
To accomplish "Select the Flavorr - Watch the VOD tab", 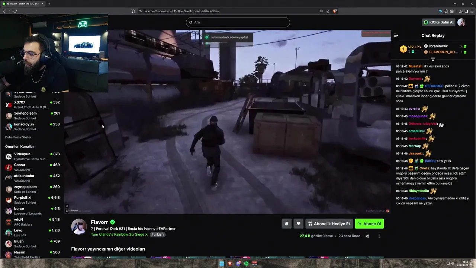I will tap(23, 4).
